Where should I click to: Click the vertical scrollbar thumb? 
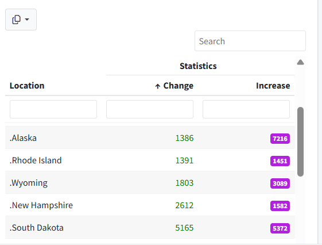pos(300,141)
